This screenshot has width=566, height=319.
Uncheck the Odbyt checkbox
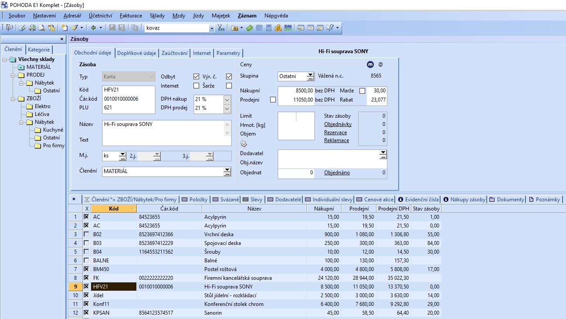click(x=196, y=77)
